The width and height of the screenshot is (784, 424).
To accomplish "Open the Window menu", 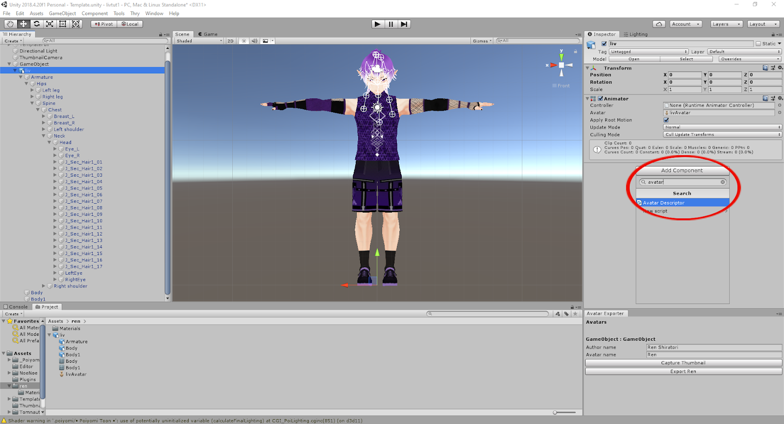I will [x=154, y=13].
